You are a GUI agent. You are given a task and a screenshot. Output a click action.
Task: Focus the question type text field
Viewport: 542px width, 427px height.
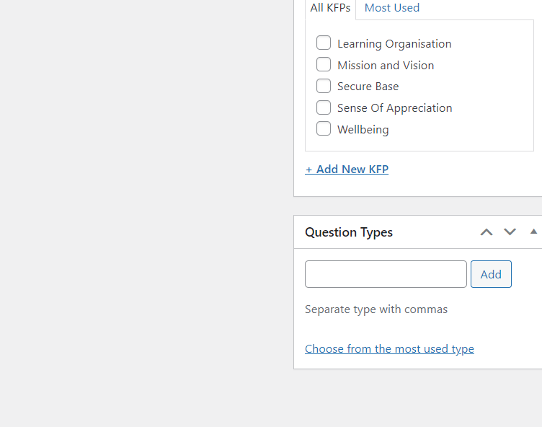pos(386,274)
